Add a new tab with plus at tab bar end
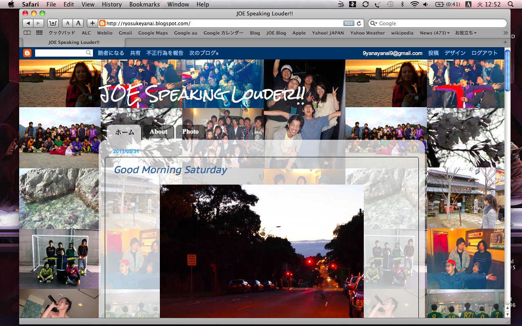 point(505,42)
